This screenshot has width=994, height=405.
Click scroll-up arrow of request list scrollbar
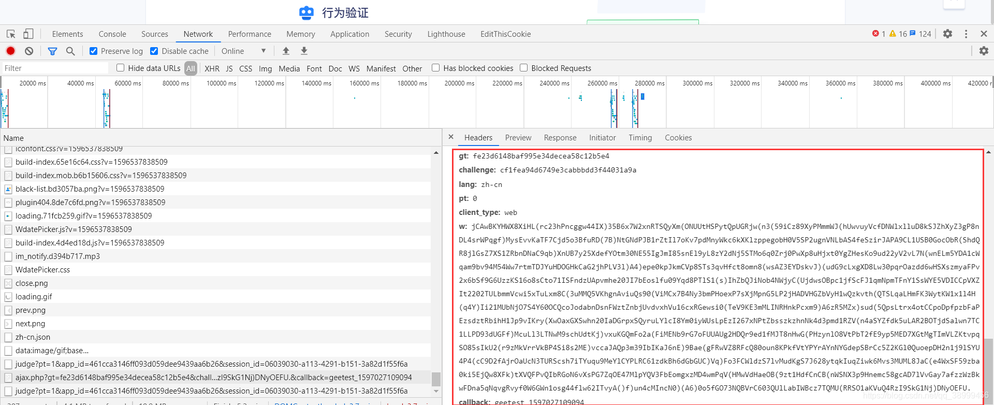[436, 152]
